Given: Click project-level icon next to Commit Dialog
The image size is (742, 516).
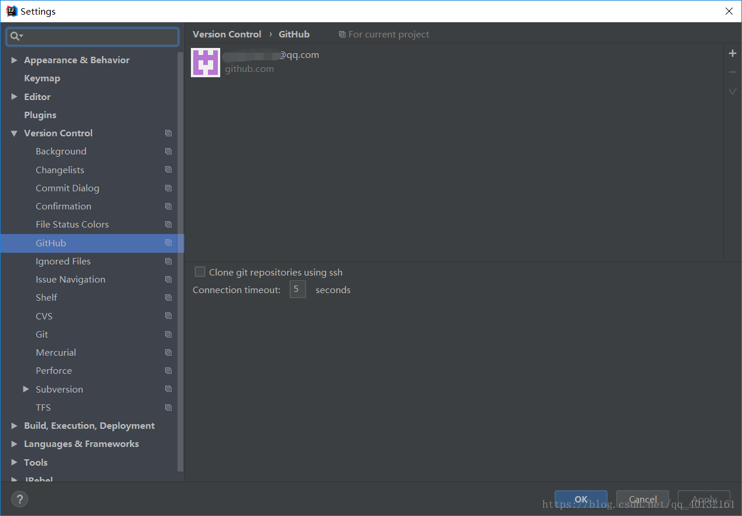Looking at the screenshot, I should click(168, 188).
